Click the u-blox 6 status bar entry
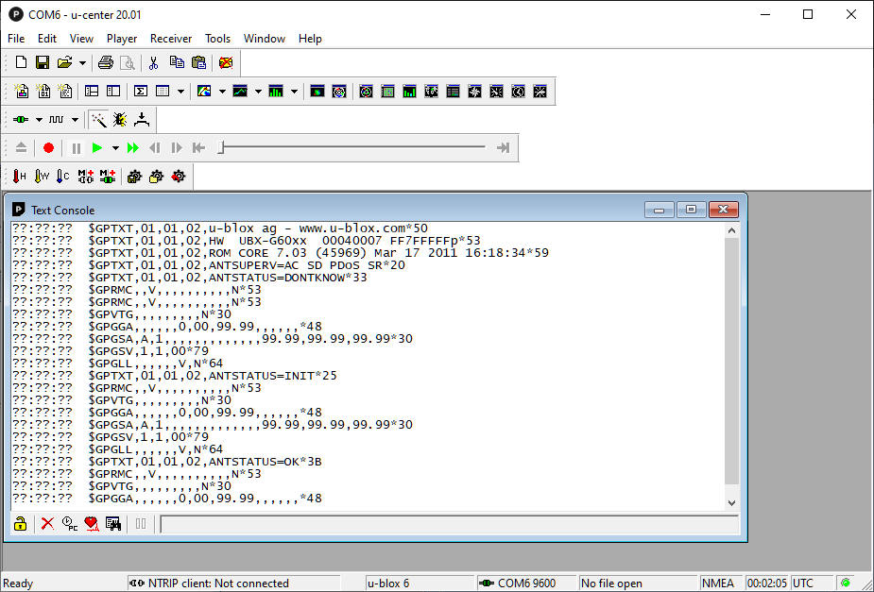 [420, 584]
